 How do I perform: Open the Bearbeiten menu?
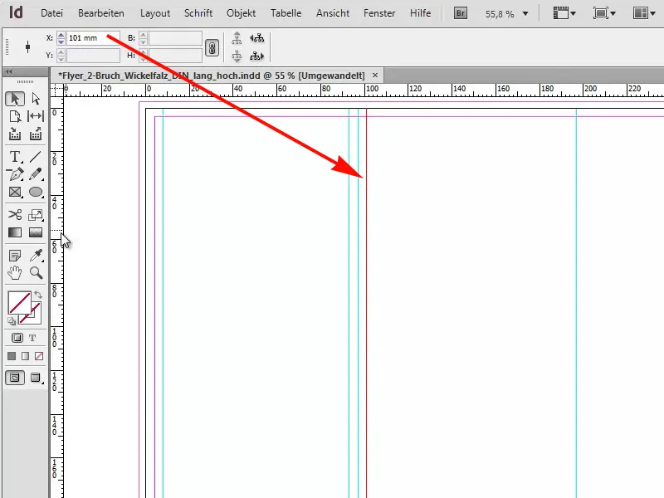coord(101,13)
